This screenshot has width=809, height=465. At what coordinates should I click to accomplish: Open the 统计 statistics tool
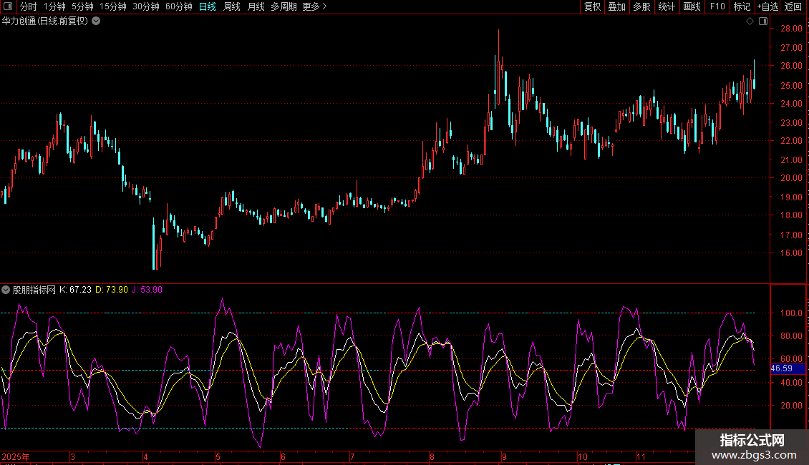pyautogui.click(x=667, y=7)
